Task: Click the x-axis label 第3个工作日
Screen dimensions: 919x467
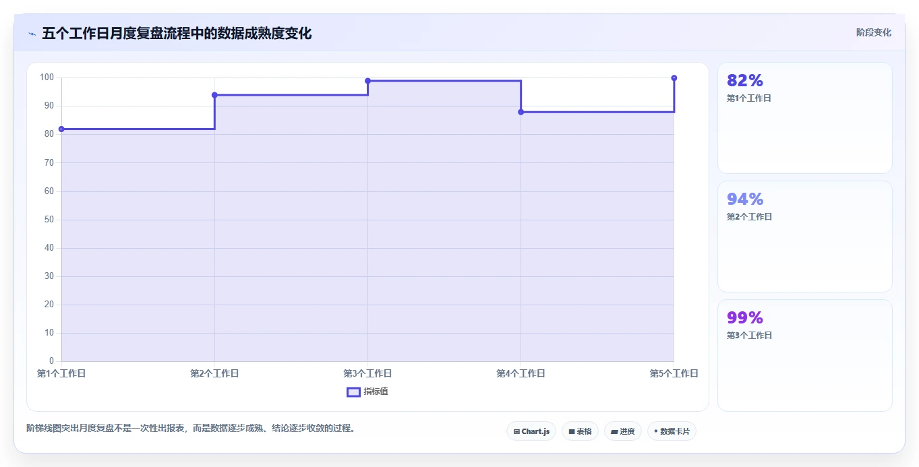Action: point(367,373)
